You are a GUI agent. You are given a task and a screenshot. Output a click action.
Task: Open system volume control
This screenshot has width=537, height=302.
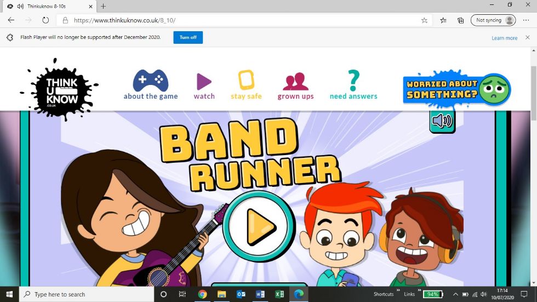483,294
